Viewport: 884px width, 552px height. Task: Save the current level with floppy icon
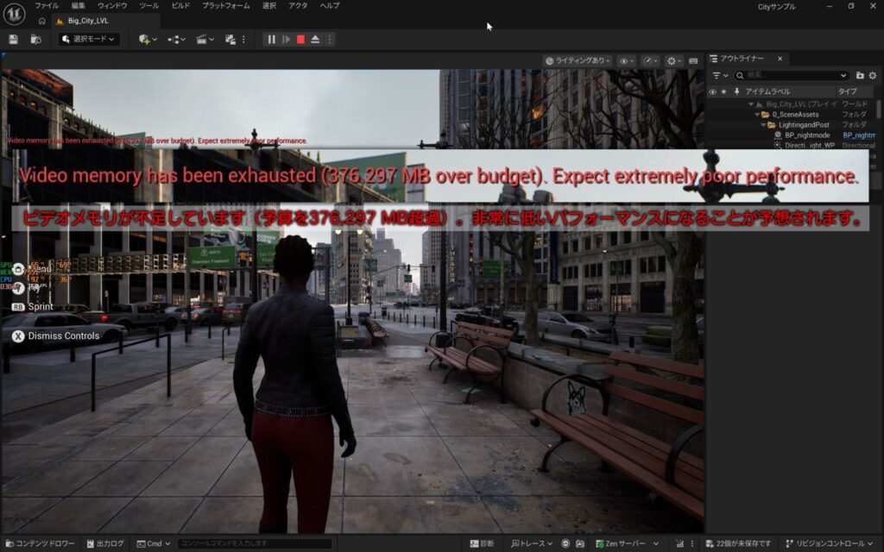[14, 40]
